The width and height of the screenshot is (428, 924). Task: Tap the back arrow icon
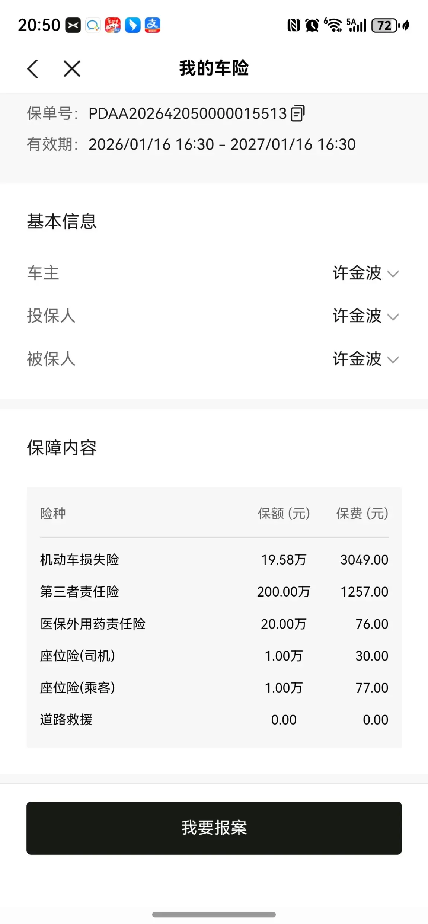33,69
